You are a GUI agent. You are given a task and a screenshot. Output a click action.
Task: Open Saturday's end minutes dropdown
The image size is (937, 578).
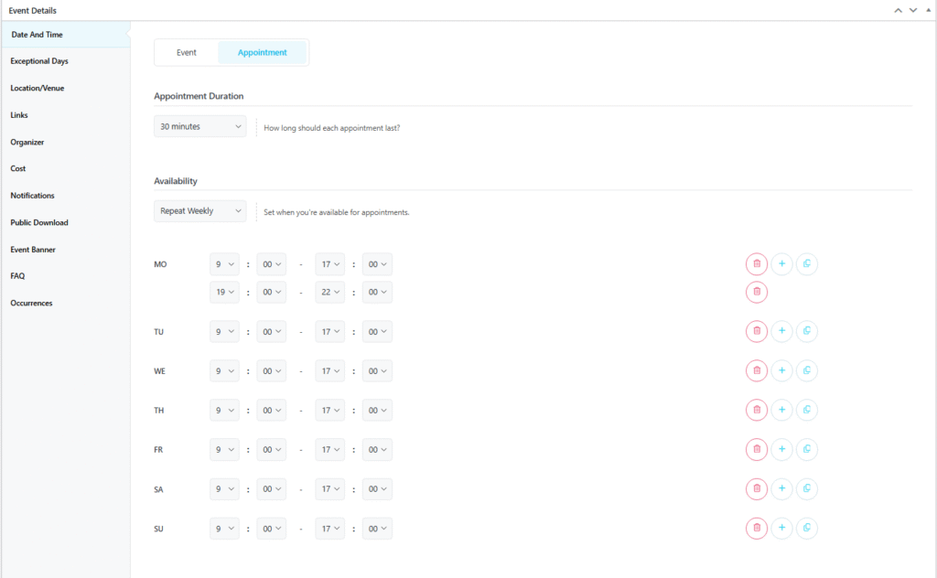pyautogui.click(x=377, y=489)
